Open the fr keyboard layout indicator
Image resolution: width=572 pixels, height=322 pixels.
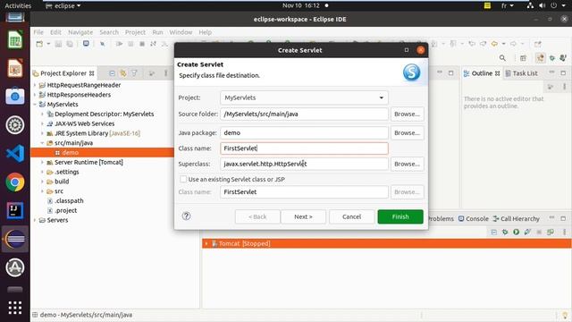[x=507, y=5]
